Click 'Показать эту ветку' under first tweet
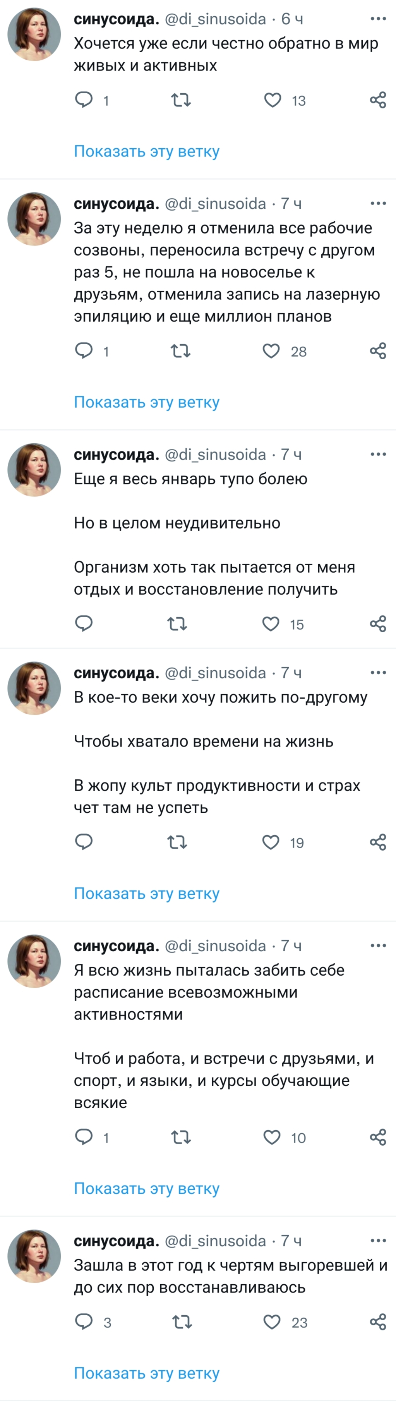Image resolution: width=396 pixels, height=1402 pixels. (x=147, y=151)
